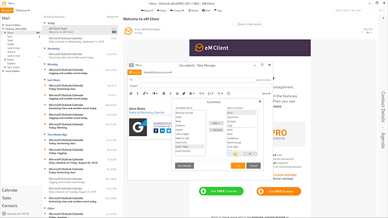Collapse the Today email group
The image size is (388, 218).
pyautogui.click(x=45, y=23)
